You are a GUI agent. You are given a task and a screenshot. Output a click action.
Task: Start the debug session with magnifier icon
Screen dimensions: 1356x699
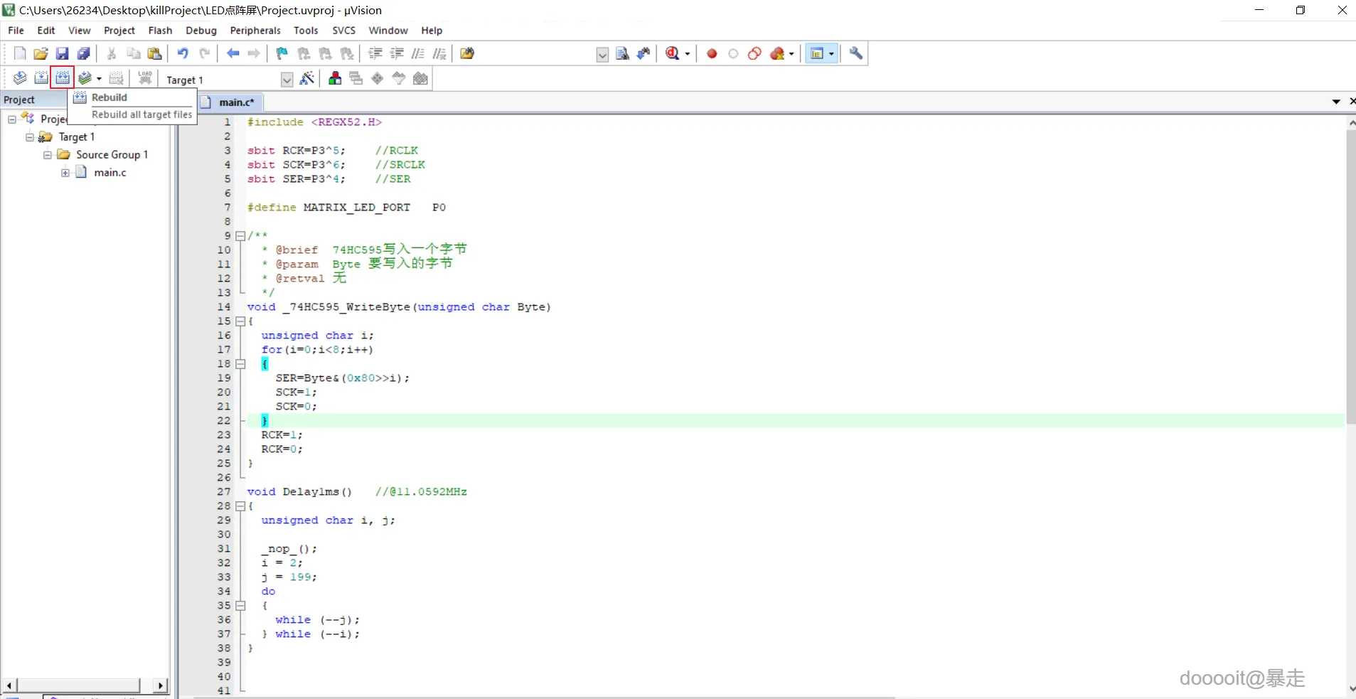point(673,53)
